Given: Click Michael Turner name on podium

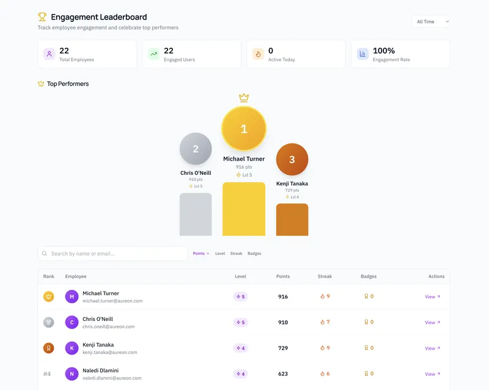Looking at the screenshot, I should (x=244, y=159).
